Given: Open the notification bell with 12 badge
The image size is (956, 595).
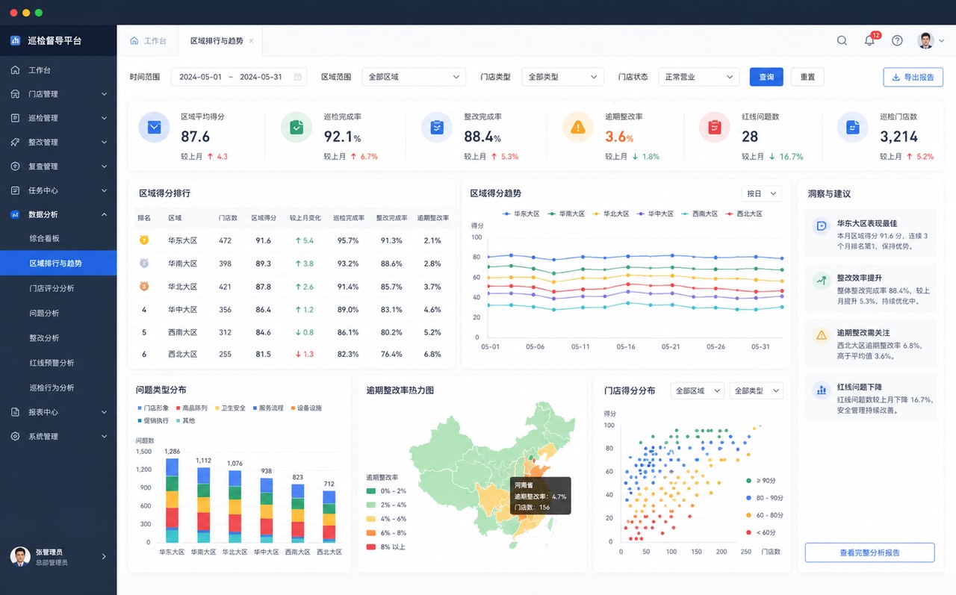Looking at the screenshot, I should pyautogui.click(x=870, y=40).
